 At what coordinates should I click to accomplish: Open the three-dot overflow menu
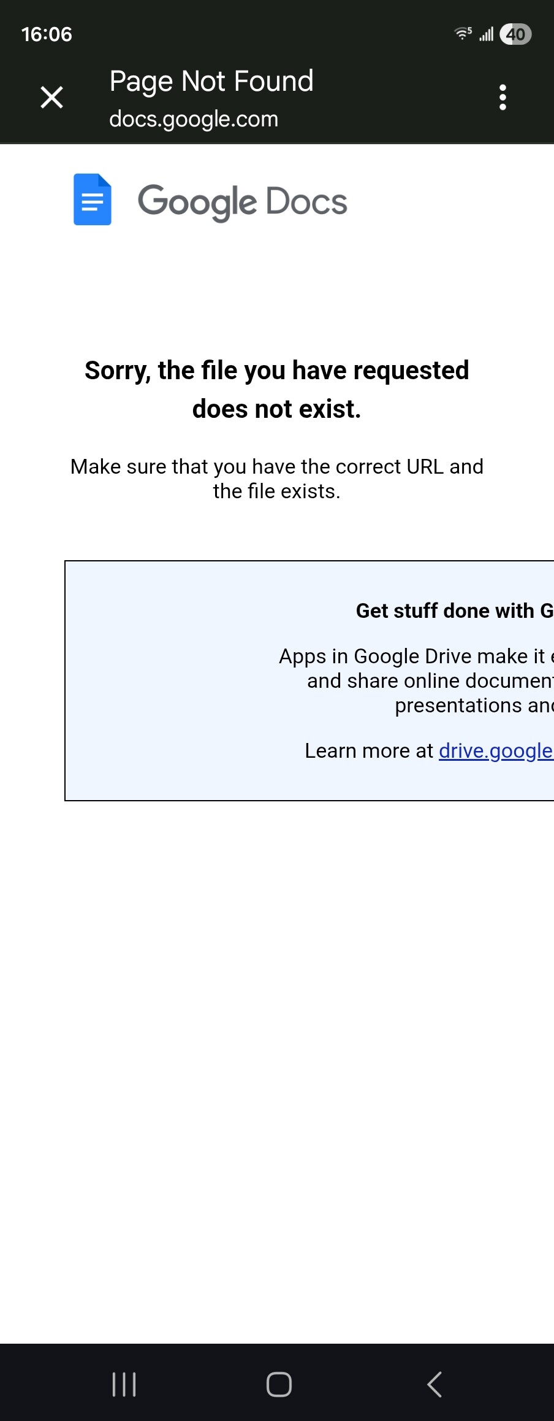pos(503,97)
